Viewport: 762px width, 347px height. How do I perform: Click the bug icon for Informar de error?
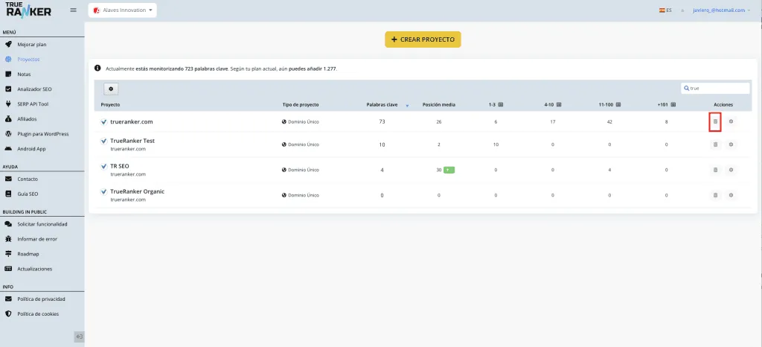click(x=8, y=239)
